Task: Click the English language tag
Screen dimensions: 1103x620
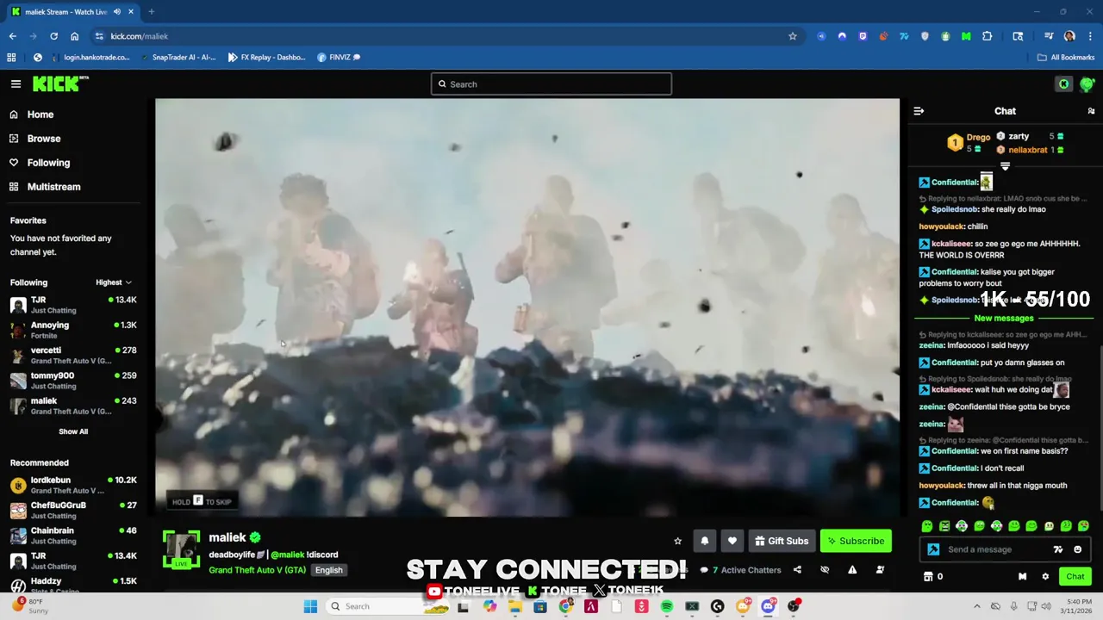Action: click(x=328, y=570)
